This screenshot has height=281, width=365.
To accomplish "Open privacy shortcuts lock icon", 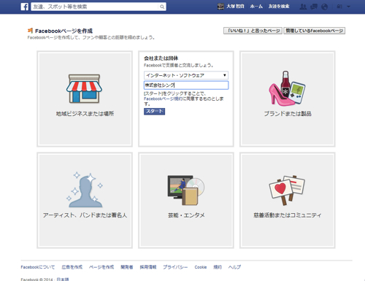I will [x=339, y=7].
